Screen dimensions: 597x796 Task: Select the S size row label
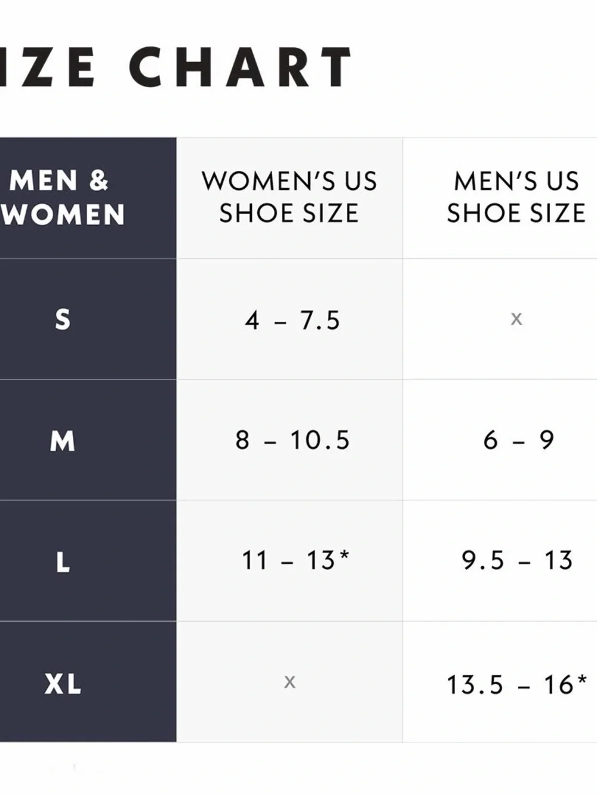click(x=63, y=319)
